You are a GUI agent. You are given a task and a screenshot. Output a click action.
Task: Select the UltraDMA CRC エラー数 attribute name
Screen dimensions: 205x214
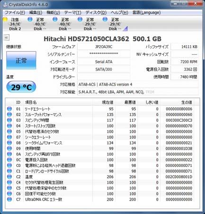point(44,199)
